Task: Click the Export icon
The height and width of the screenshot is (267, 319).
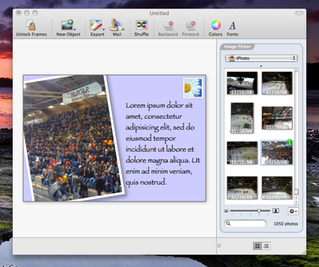Action: tap(96, 25)
